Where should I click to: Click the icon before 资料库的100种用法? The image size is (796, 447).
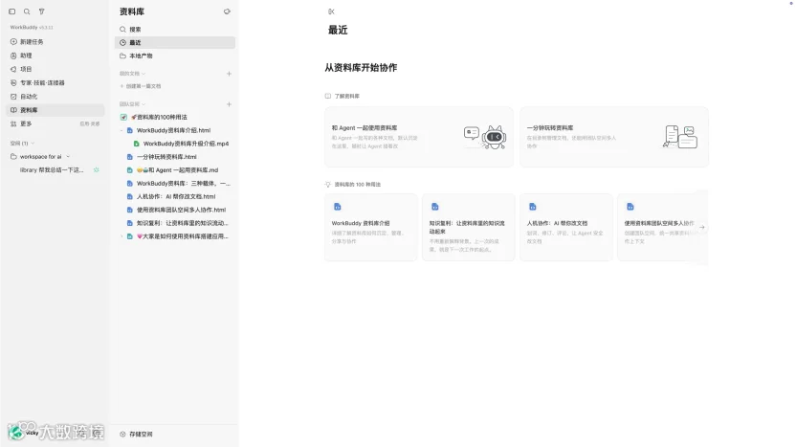click(x=123, y=117)
